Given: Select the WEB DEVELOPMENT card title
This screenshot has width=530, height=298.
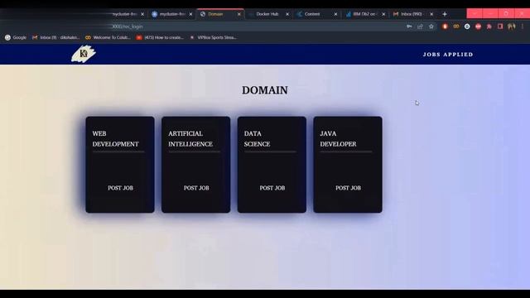Looking at the screenshot, I should tap(116, 138).
